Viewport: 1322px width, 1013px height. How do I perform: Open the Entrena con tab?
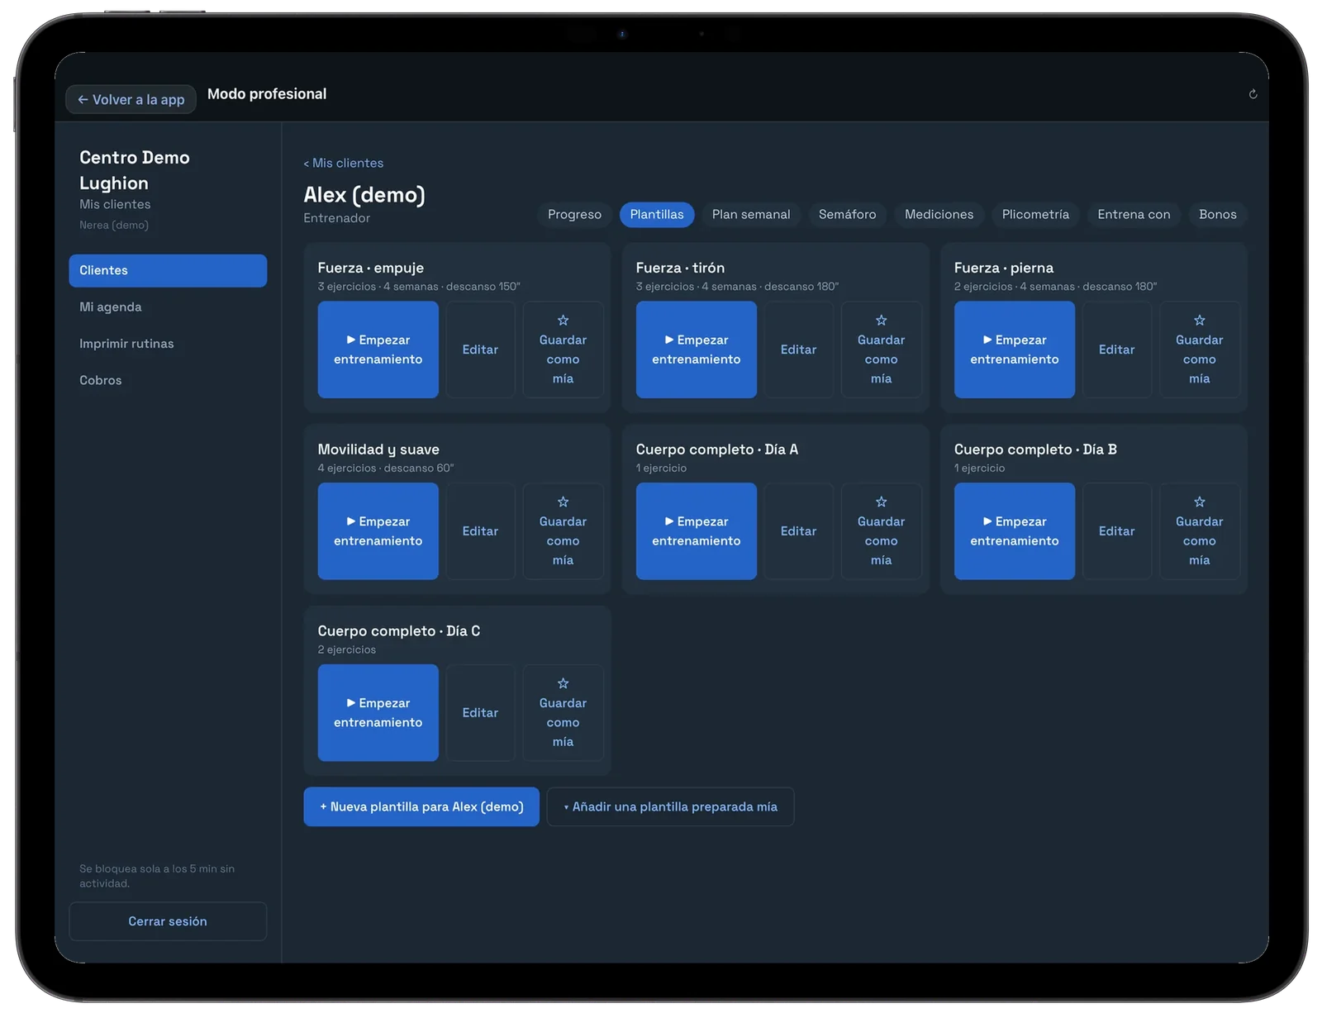pos(1134,214)
